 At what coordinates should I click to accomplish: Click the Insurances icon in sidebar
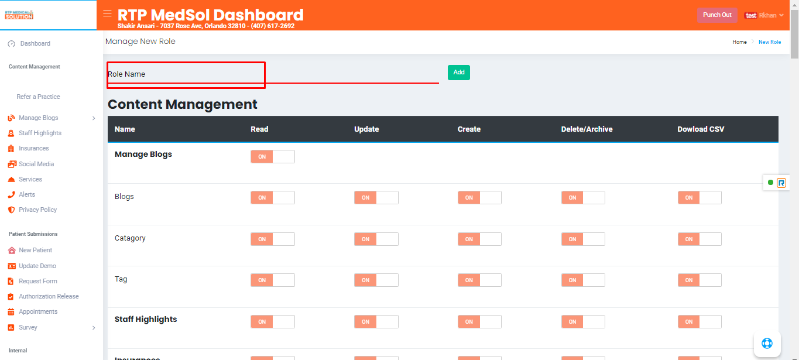pyautogui.click(x=11, y=149)
